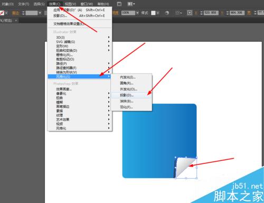The image size is (264, 203).
Task: Open the 窗口(W) menu
Action: click(87, 4)
